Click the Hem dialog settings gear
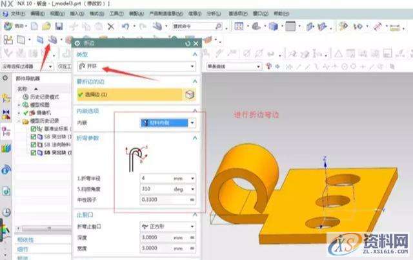Screen dimensions: 413x260 tap(77, 43)
